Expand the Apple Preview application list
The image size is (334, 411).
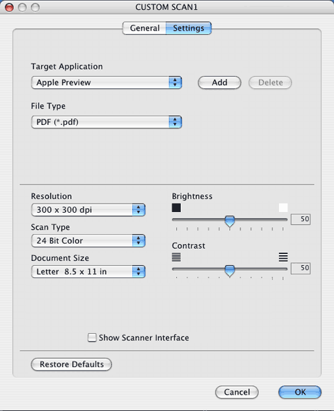click(x=106, y=82)
